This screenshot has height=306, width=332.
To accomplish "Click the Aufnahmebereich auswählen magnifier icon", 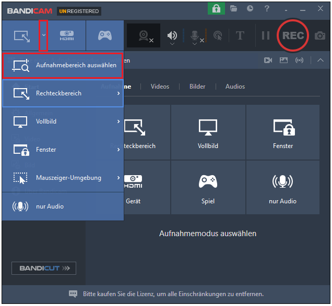I will [x=20, y=66].
